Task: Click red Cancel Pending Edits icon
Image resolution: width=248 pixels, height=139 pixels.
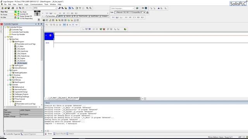Action: click(104, 29)
